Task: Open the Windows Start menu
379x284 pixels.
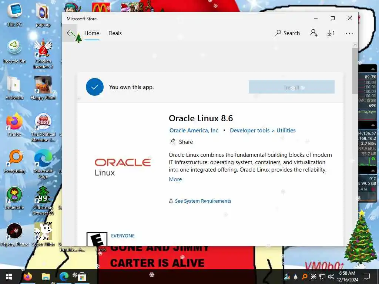Action: [x=9, y=277]
